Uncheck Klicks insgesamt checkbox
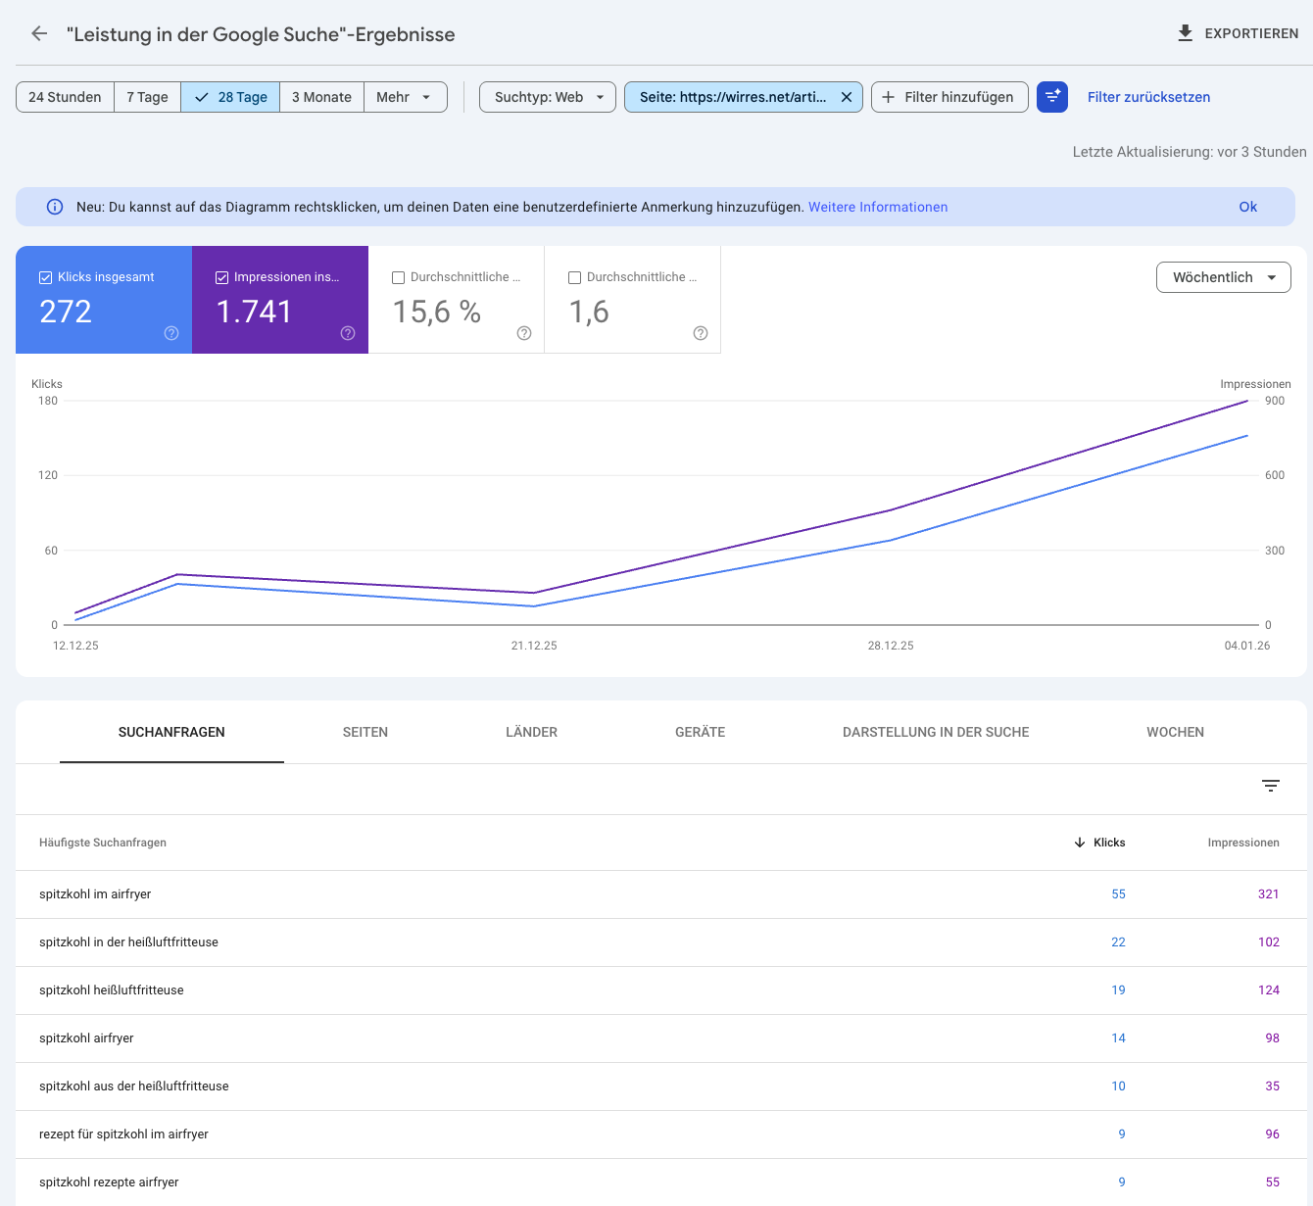 (45, 277)
